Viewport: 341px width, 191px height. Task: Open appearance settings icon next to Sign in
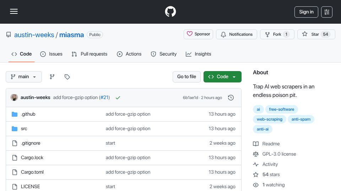click(x=327, y=12)
